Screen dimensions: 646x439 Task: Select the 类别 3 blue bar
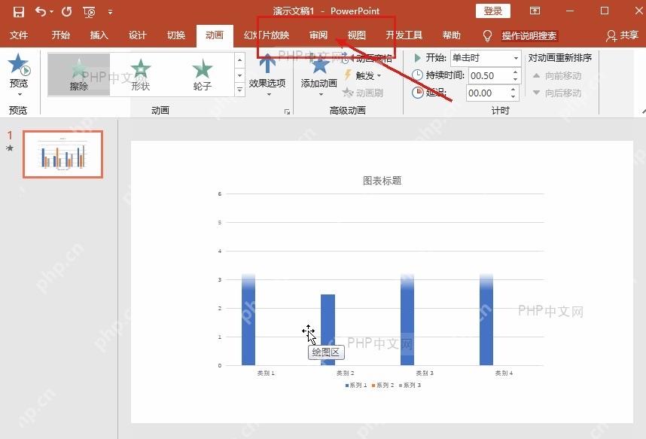[407, 320]
